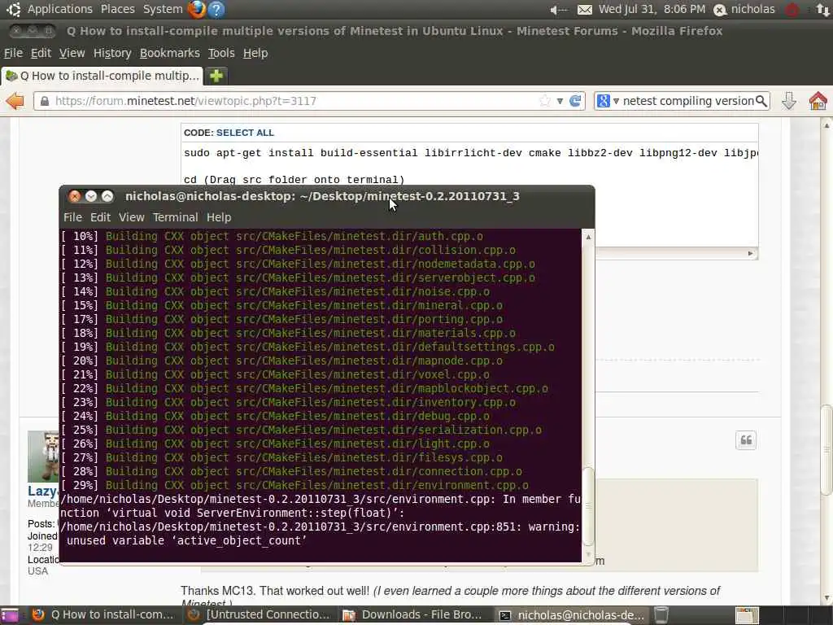Click the '[ 29%] Building CXX object' environment.cpp line
Image resolution: width=833 pixels, height=625 pixels.
coord(294,485)
